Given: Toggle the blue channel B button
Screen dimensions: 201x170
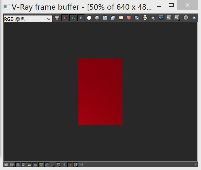Looking at the screenshot, I should coord(81,18).
